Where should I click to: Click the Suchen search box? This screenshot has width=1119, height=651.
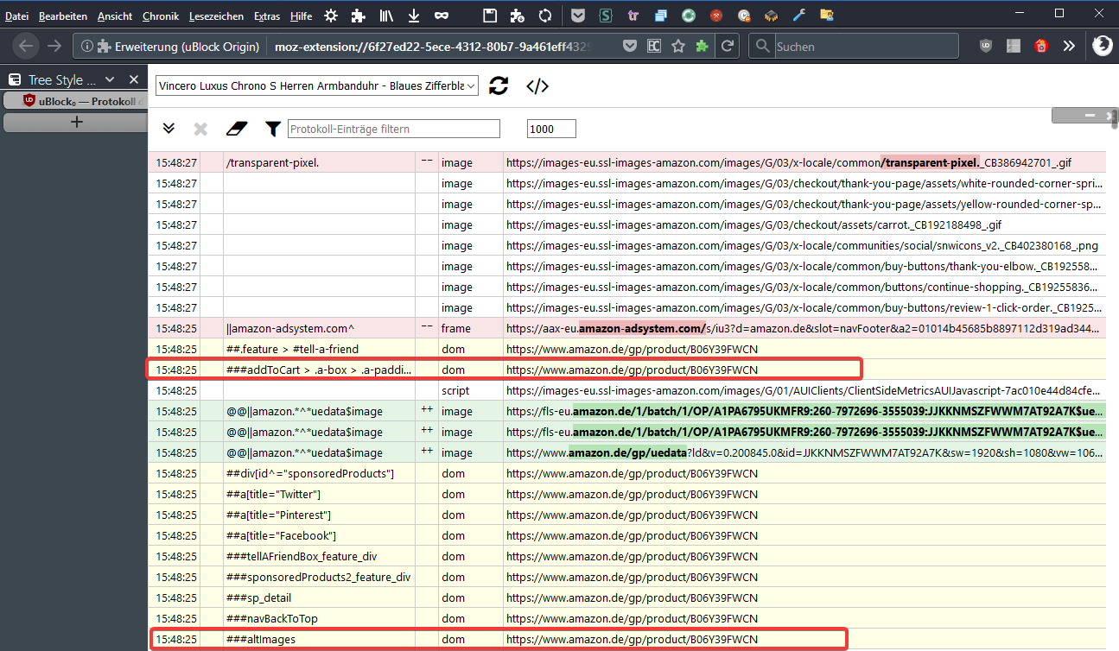[854, 47]
